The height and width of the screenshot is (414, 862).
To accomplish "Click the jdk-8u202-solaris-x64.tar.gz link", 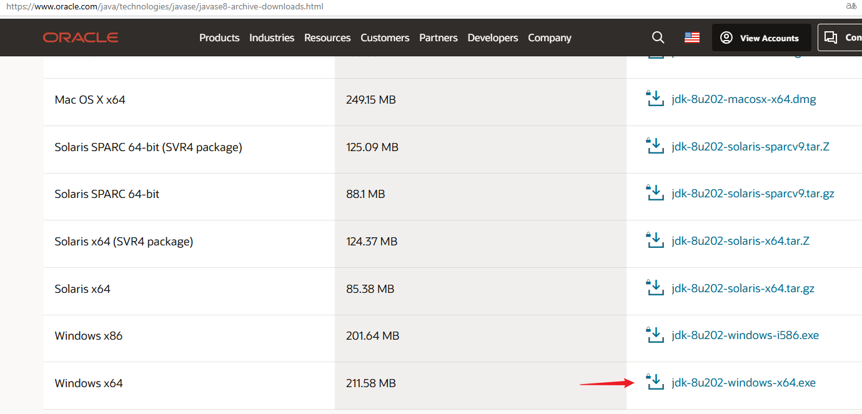I will pyautogui.click(x=743, y=288).
